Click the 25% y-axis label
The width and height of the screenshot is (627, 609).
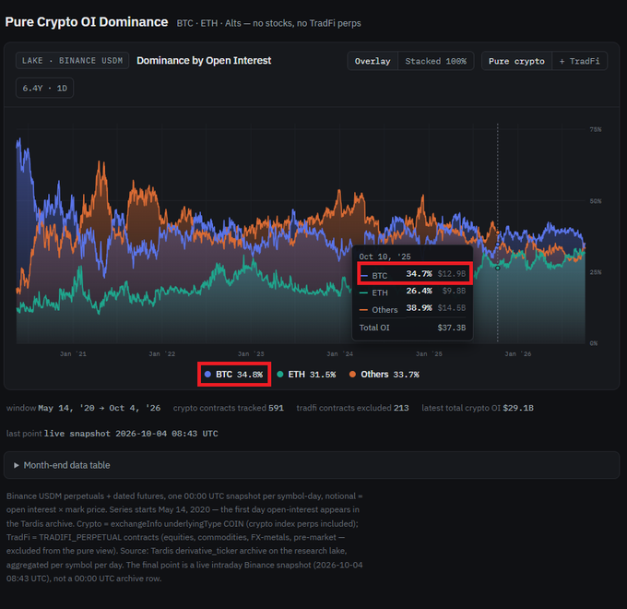click(x=595, y=272)
